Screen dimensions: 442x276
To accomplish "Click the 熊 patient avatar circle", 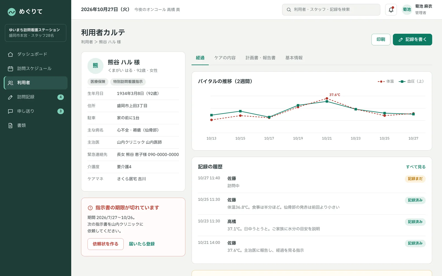I will click(95, 66).
